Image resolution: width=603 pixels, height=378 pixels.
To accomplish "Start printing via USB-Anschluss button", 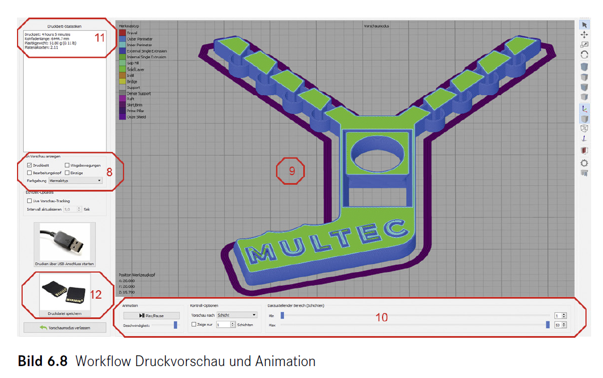I will click(65, 245).
